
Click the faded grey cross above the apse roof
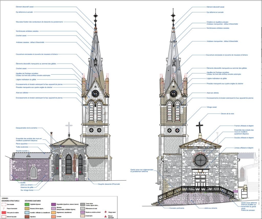click(69, 127)
